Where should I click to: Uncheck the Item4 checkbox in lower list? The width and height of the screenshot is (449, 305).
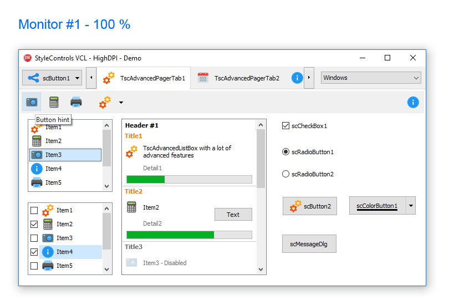point(34,252)
